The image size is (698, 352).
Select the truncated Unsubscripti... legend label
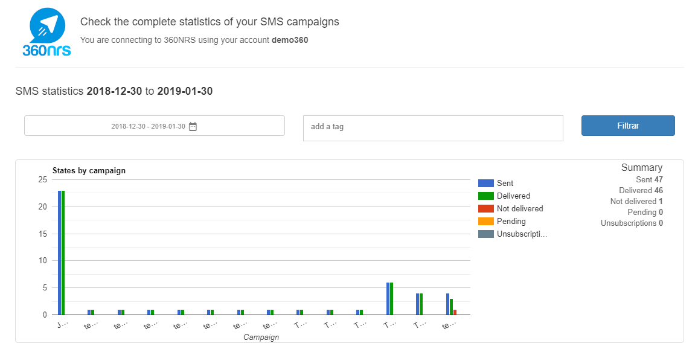pos(522,234)
